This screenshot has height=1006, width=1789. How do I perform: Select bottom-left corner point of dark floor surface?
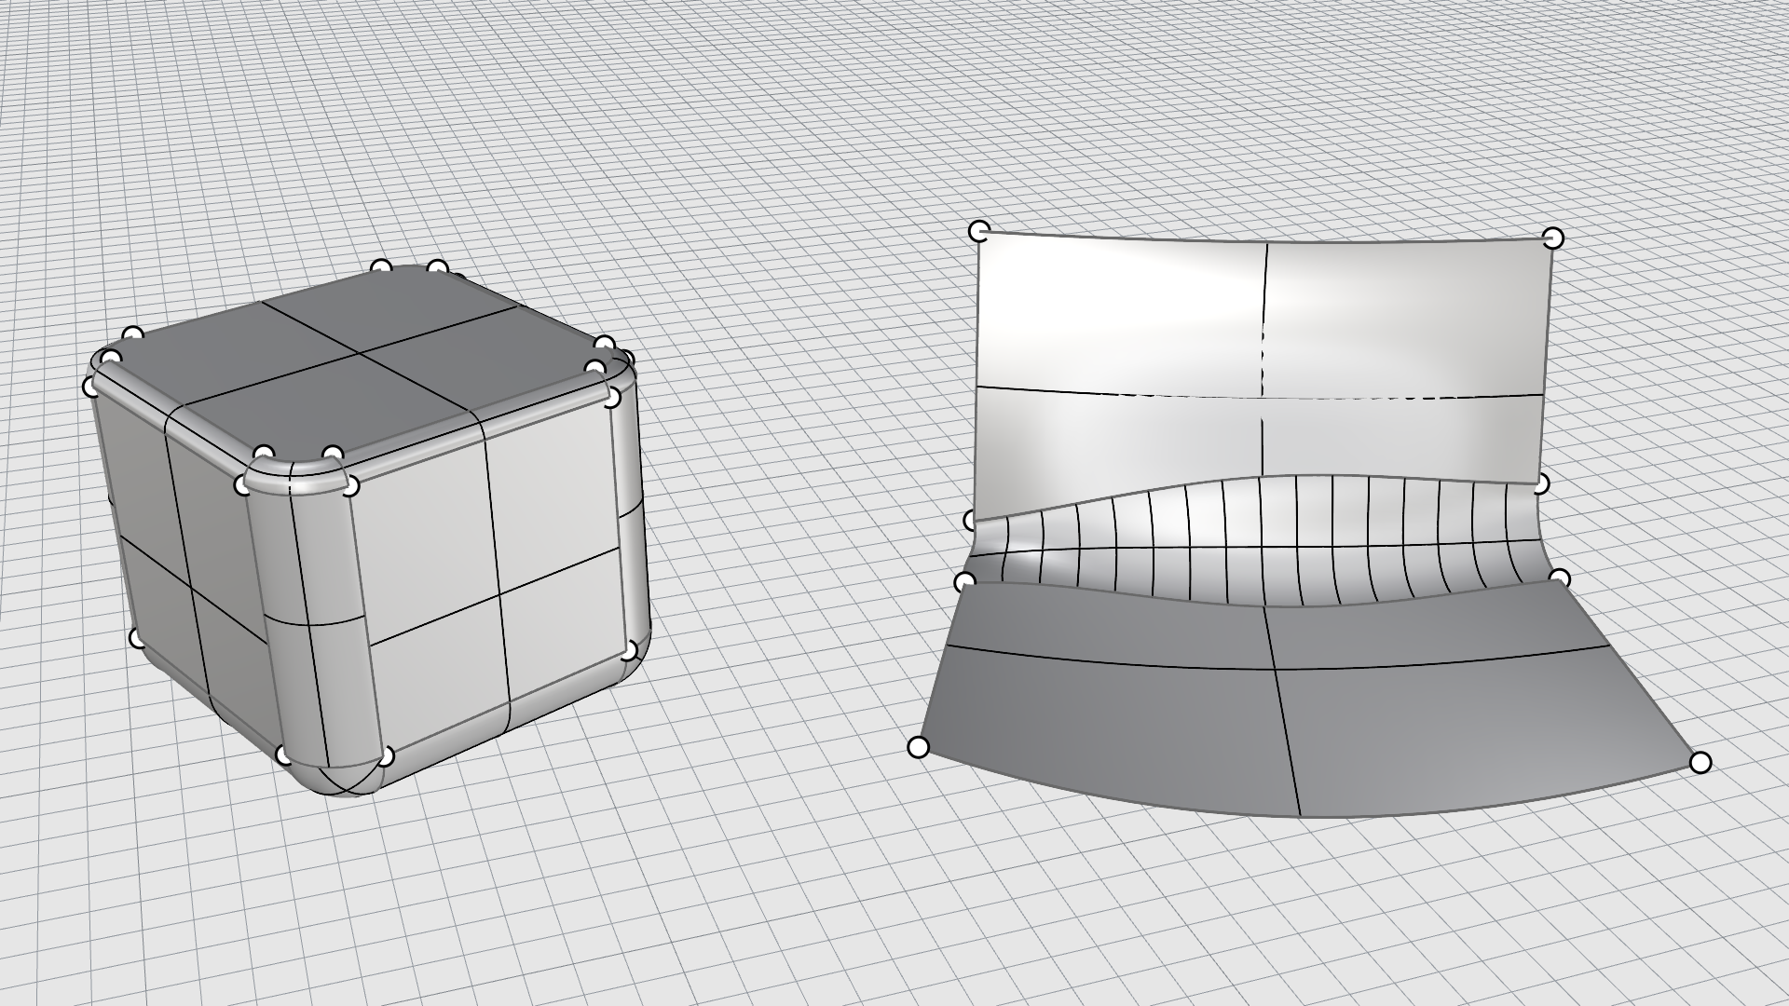[x=918, y=747]
